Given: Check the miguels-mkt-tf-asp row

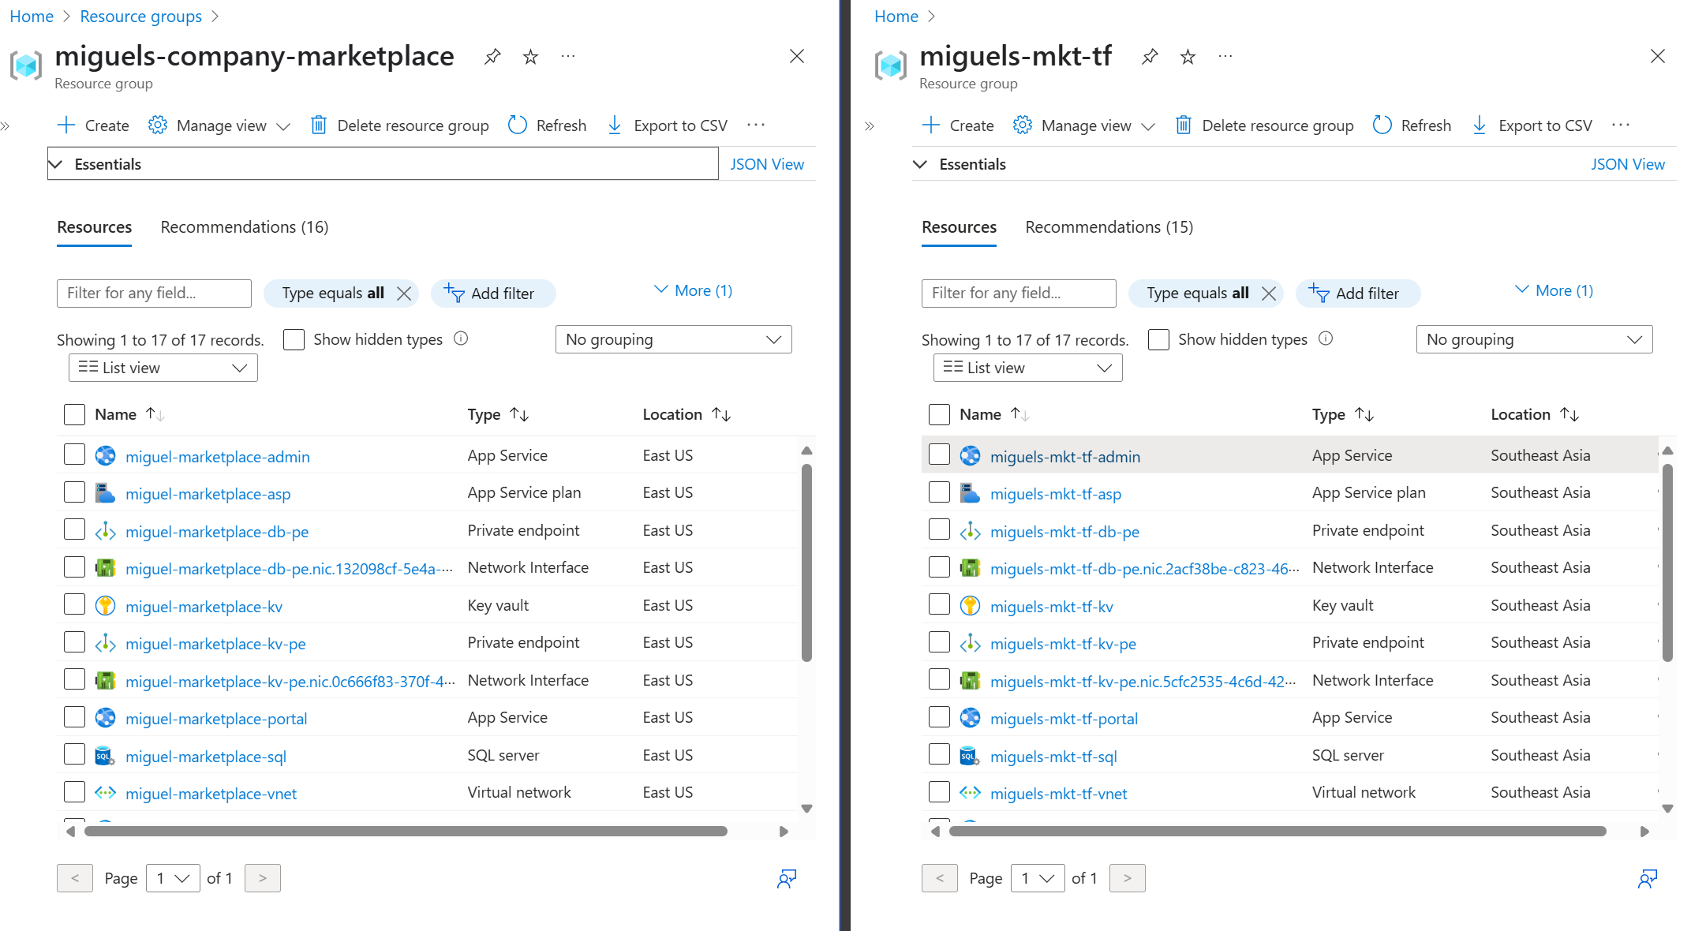Looking at the screenshot, I should pyautogui.click(x=939, y=492).
